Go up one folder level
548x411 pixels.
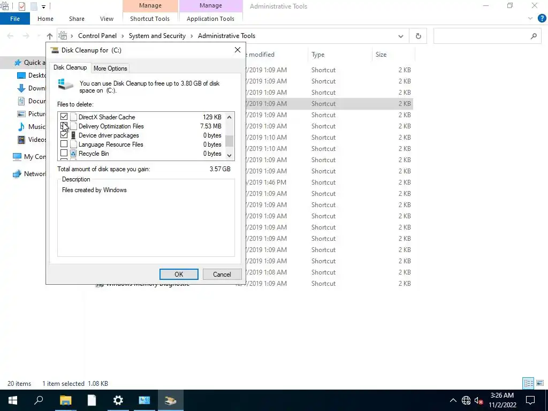tap(50, 36)
